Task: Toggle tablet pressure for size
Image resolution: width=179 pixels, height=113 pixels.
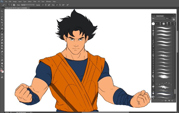Action: [x=67, y=5]
